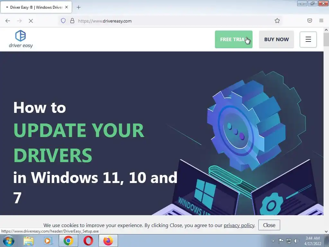Click the address bar URL field
The width and height of the screenshot is (329, 247).
(x=170, y=21)
